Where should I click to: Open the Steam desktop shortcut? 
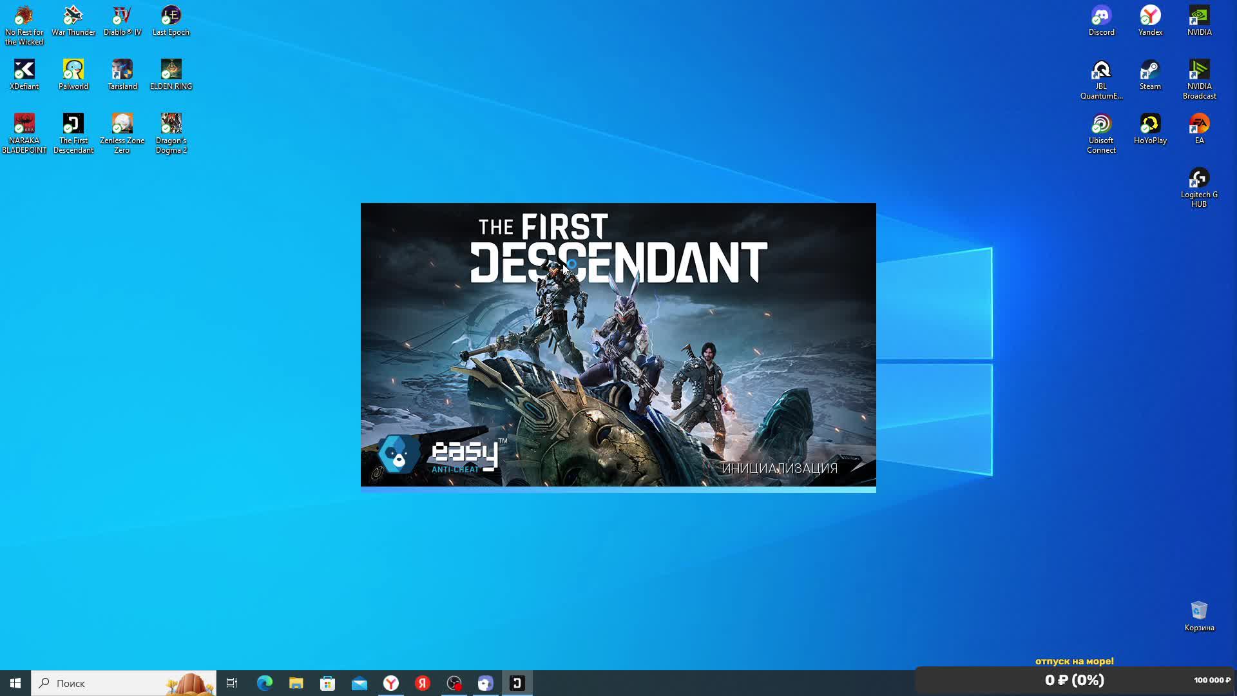(x=1150, y=70)
